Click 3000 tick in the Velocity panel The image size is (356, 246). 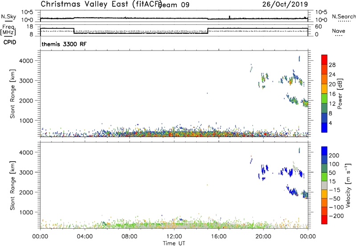(x=26, y=172)
